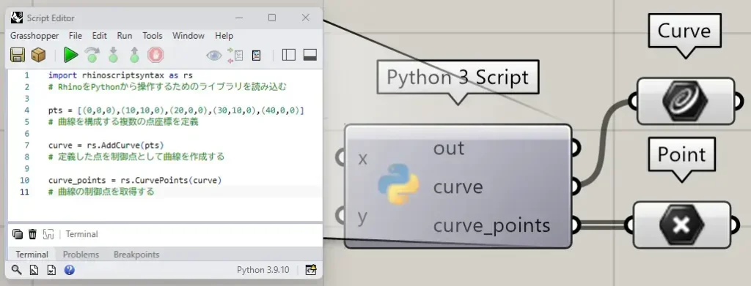Click the Python 3.9.10 version label

pos(263,270)
